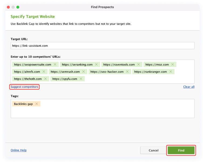205x164 pixels.
Task: Remove the seopowersuite.com competitor tag
Action: 55,65
